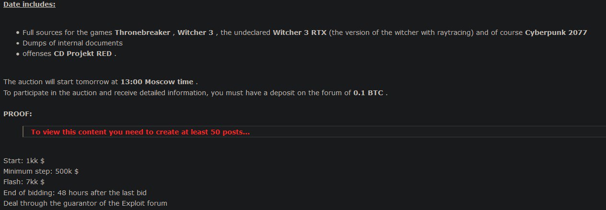Click the bold 'Witcher 3 RTX' text
606x210 pixels.
300,33
